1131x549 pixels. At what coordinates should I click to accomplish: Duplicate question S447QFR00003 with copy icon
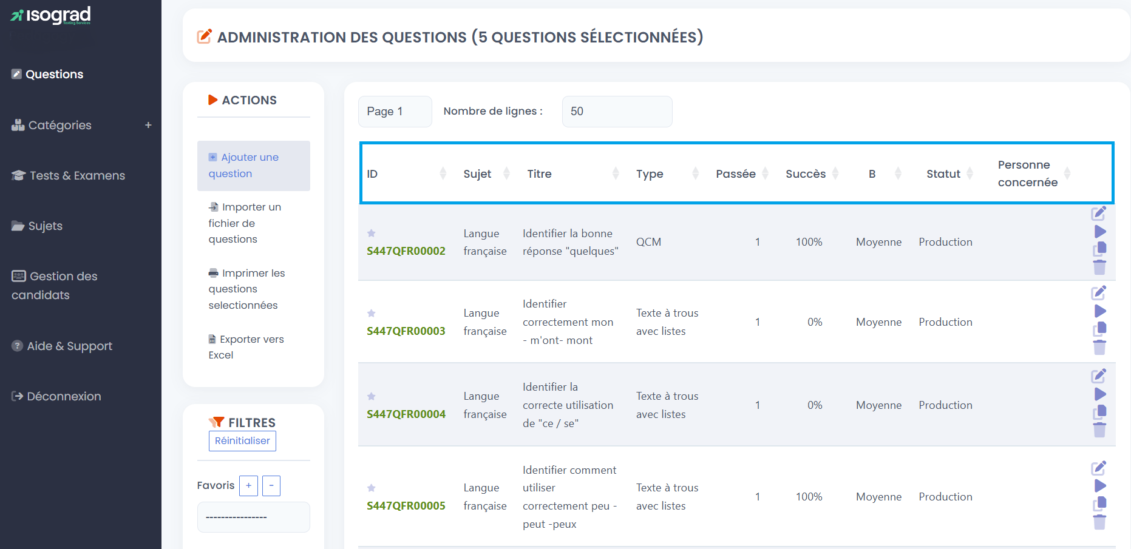tap(1099, 329)
